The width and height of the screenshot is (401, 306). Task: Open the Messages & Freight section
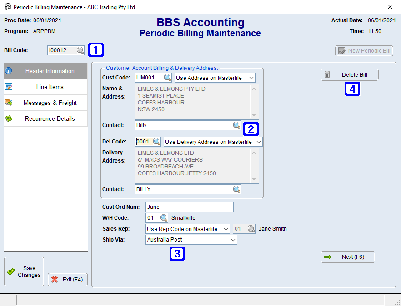tap(45, 103)
